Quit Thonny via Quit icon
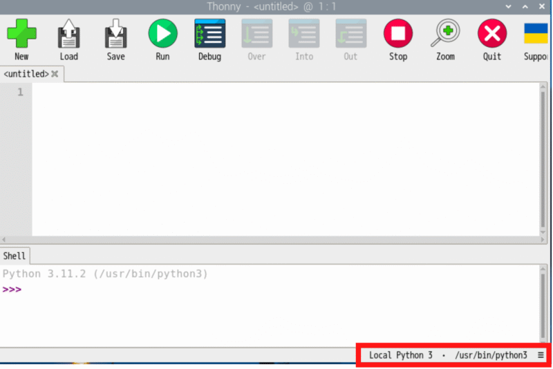The height and width of the screenshot is (369, 553). click(x=492, y=39)
